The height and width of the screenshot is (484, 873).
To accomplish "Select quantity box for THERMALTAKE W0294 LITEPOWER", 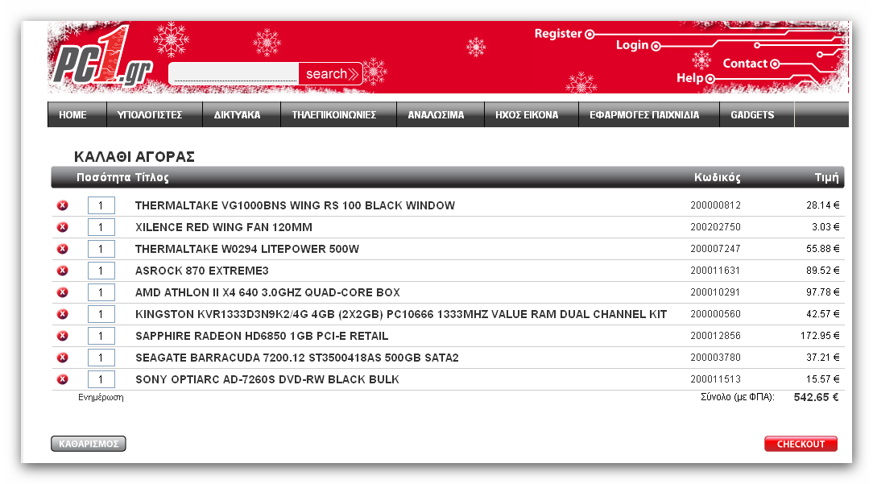I will [101, 249].
